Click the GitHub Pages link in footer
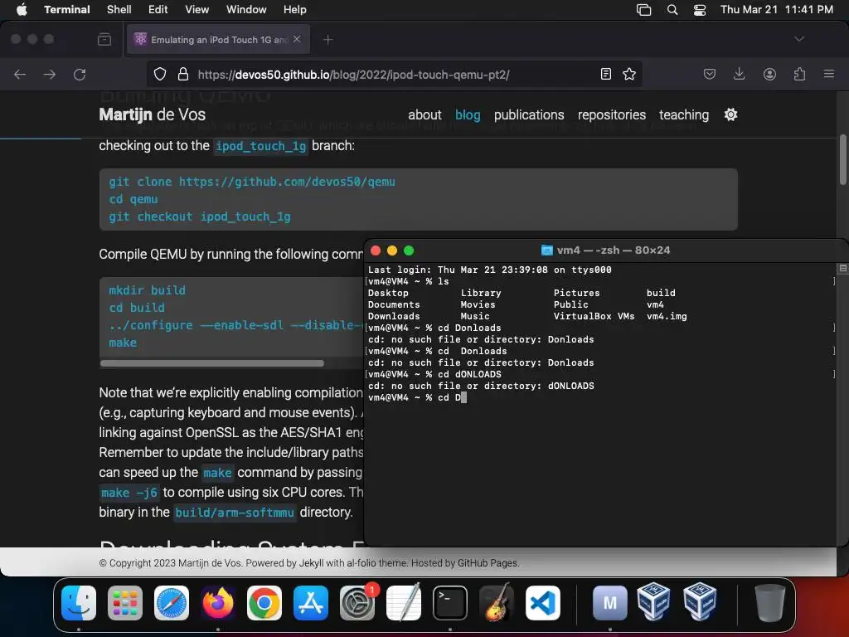Image resolution: width=849 pixels, height=637 pixels. click(488, 563)
